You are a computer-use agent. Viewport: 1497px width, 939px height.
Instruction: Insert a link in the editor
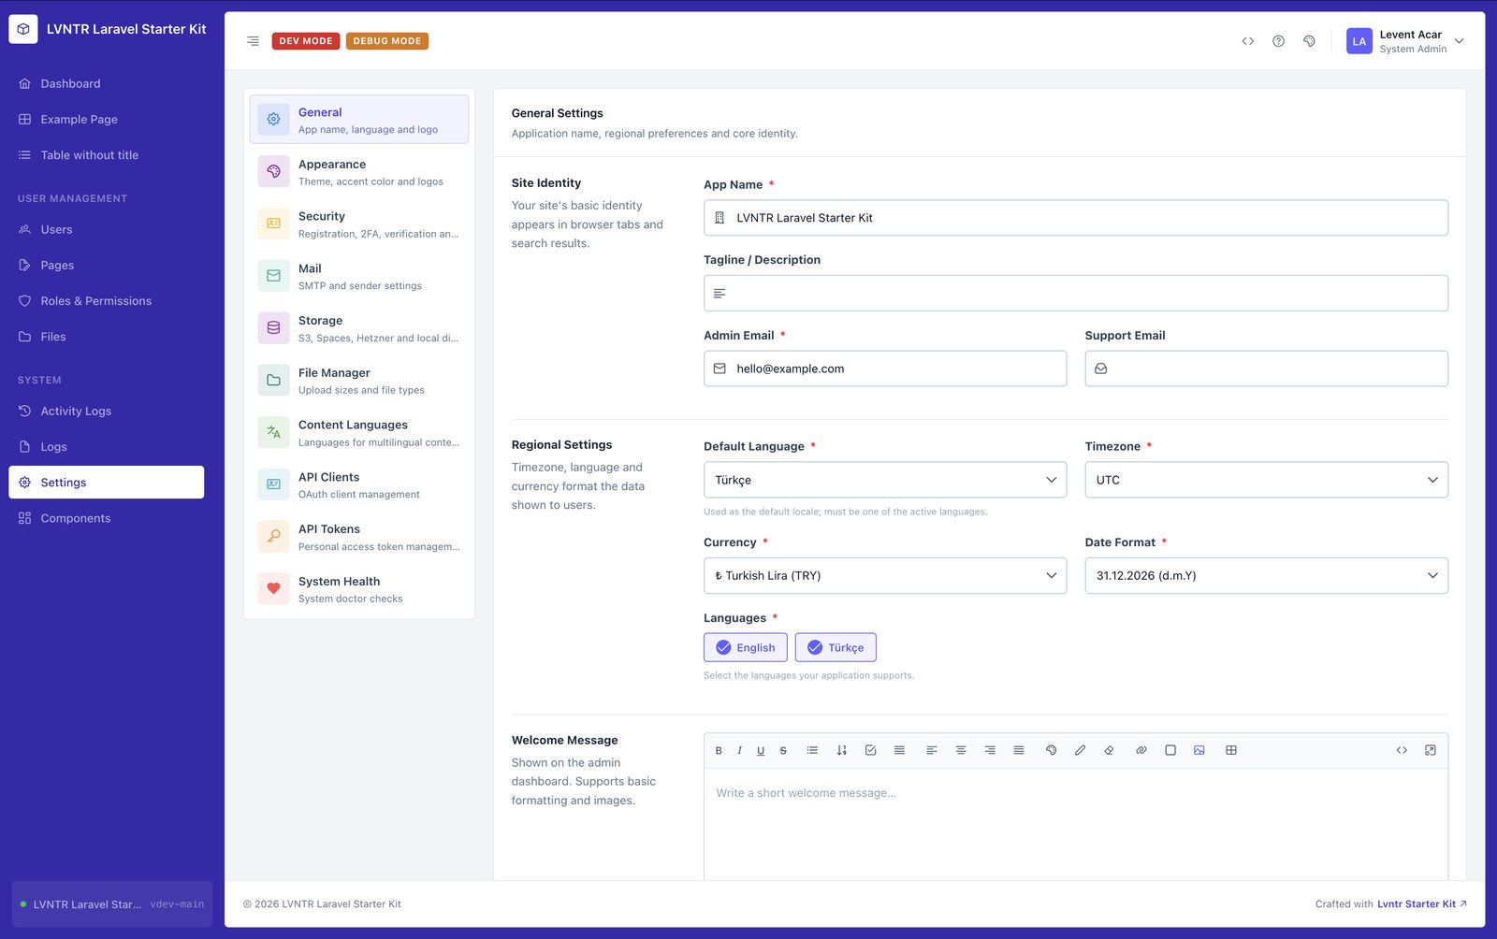1141,750
